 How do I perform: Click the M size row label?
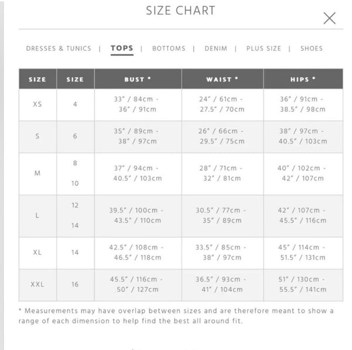[38, 173]
